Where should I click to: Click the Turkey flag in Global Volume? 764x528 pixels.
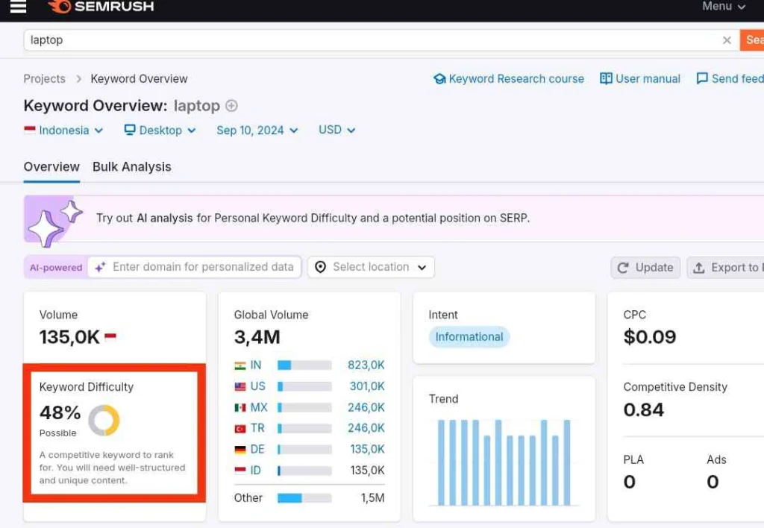[239, 429]
